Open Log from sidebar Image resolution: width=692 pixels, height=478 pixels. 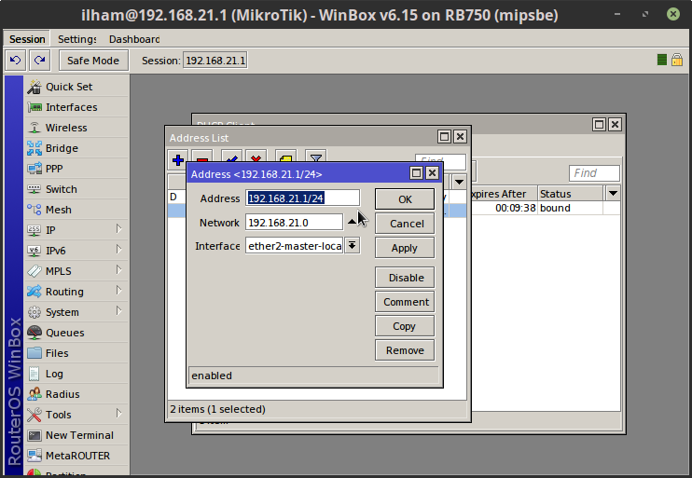76,374
